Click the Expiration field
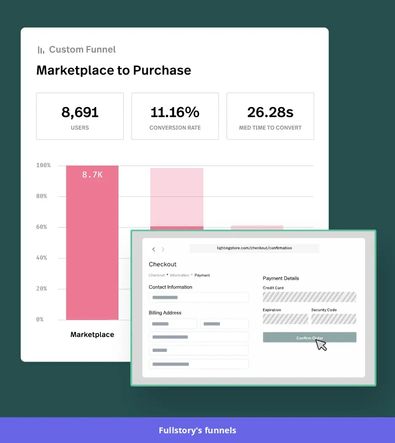The width and height of the screenshot is (395, 443). pyautogui.click(x=286, y=319)
